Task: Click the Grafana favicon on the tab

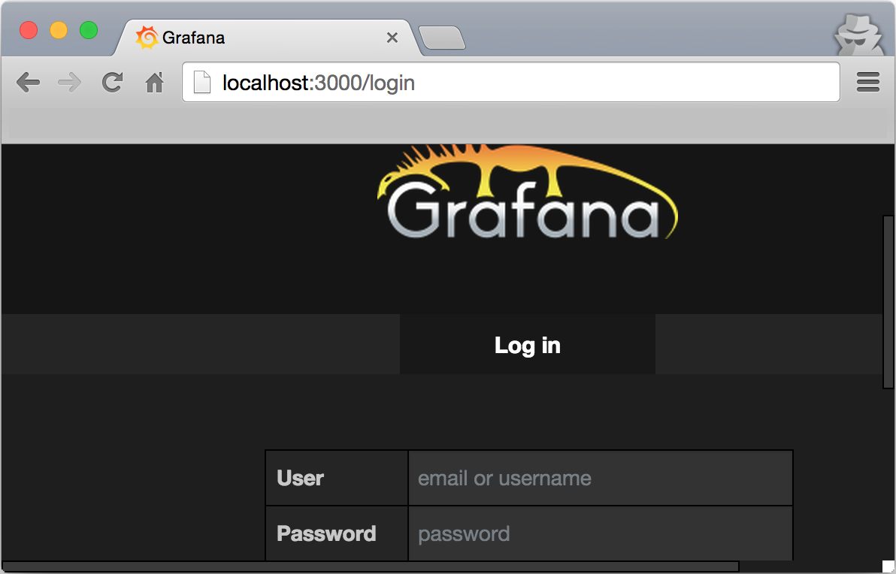Action: pos(147,38)
